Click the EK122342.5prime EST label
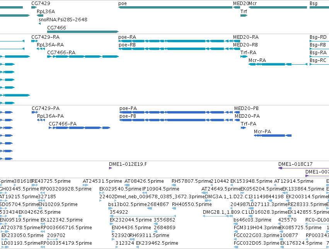 pos(61,220)
